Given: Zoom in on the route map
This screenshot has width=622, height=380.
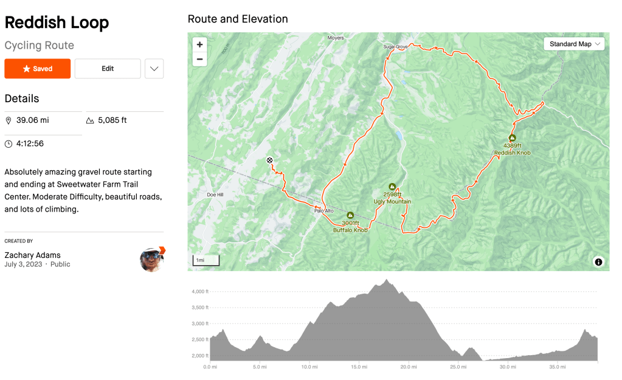Looking at the screenshot, I should (x=199, y=44).
